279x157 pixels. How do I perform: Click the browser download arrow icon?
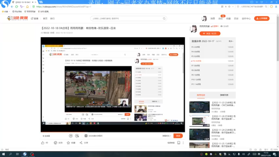point(276,7)
